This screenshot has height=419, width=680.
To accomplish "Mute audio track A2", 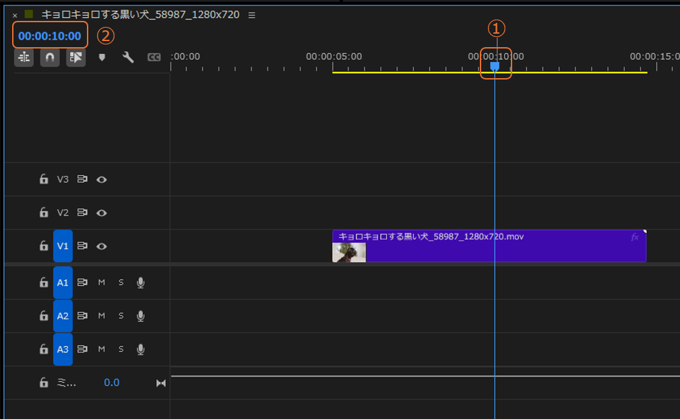I will [102, 316].
